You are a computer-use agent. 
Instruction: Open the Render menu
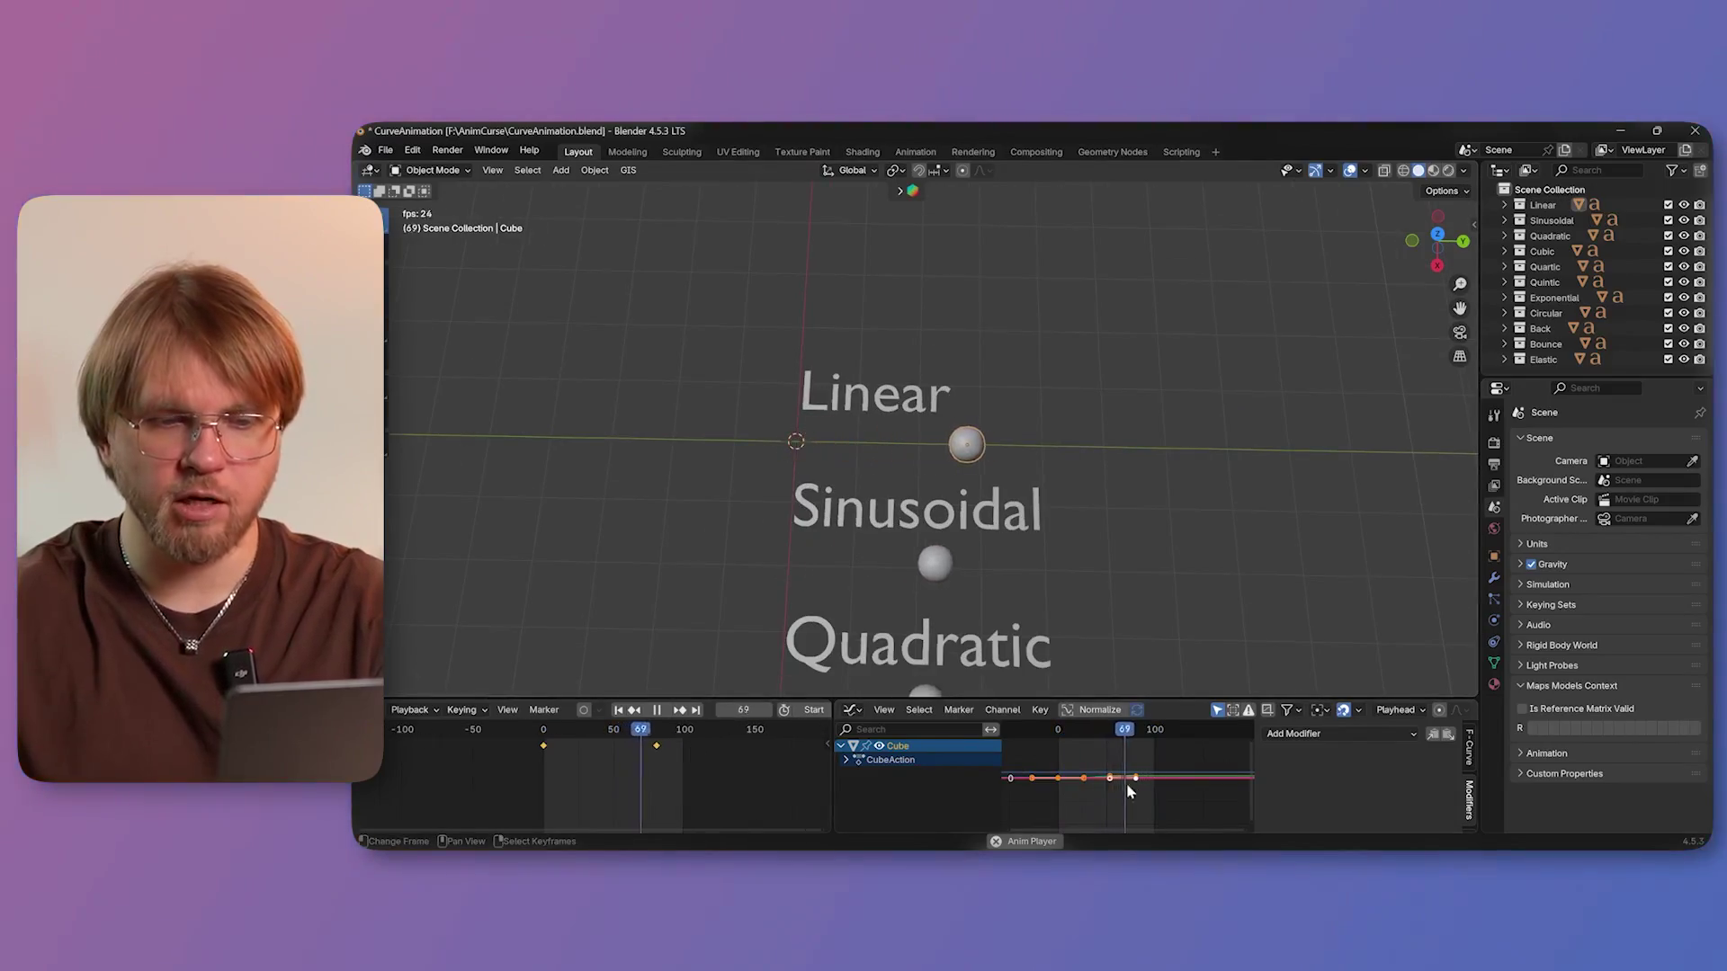click(x=447, y=150)
